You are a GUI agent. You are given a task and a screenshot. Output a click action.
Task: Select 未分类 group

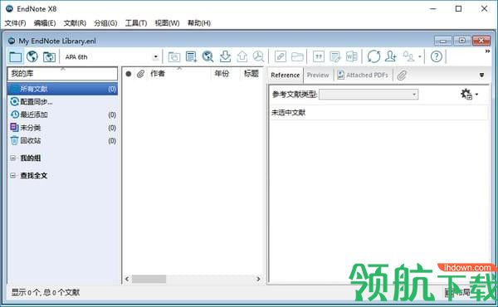click(62, 128)
